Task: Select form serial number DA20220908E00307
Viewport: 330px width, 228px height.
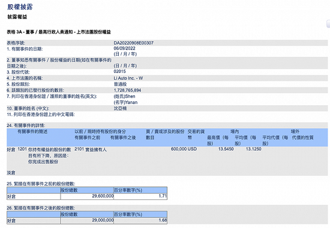Action: click(134, 43)
